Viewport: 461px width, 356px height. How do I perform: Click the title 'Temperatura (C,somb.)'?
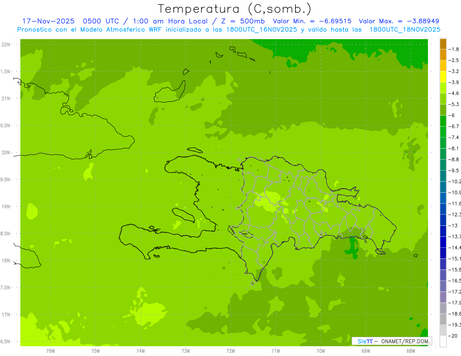click(x=235, y=9)
